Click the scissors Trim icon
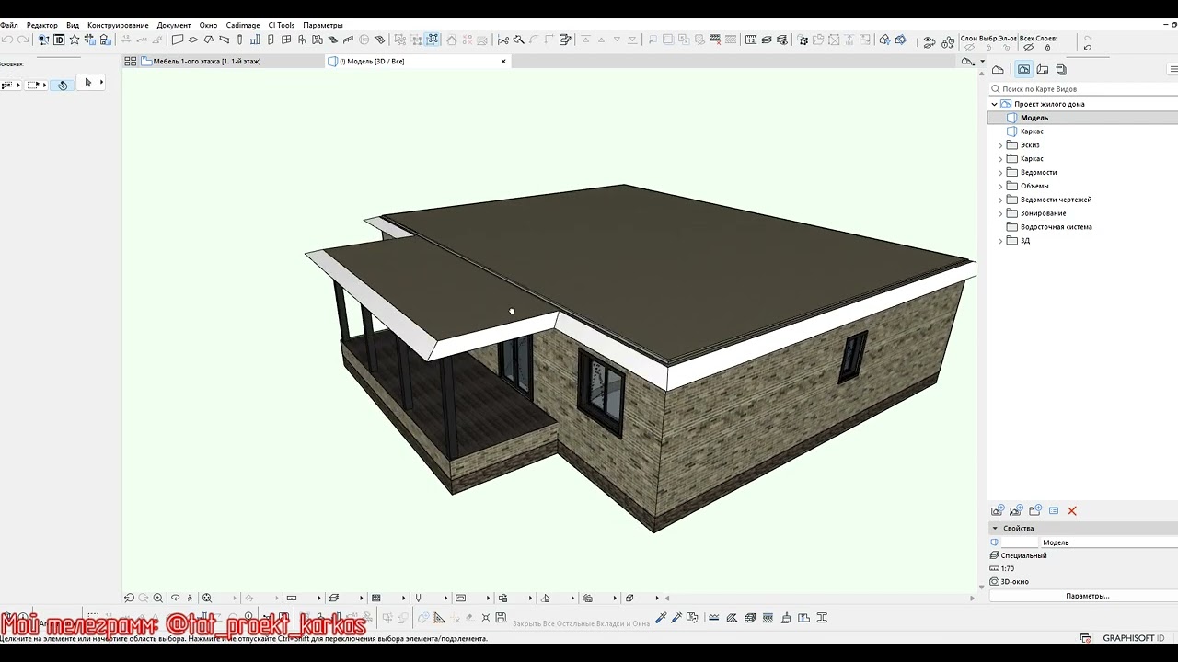This screenshot has width=1178, height=662. 503,40
